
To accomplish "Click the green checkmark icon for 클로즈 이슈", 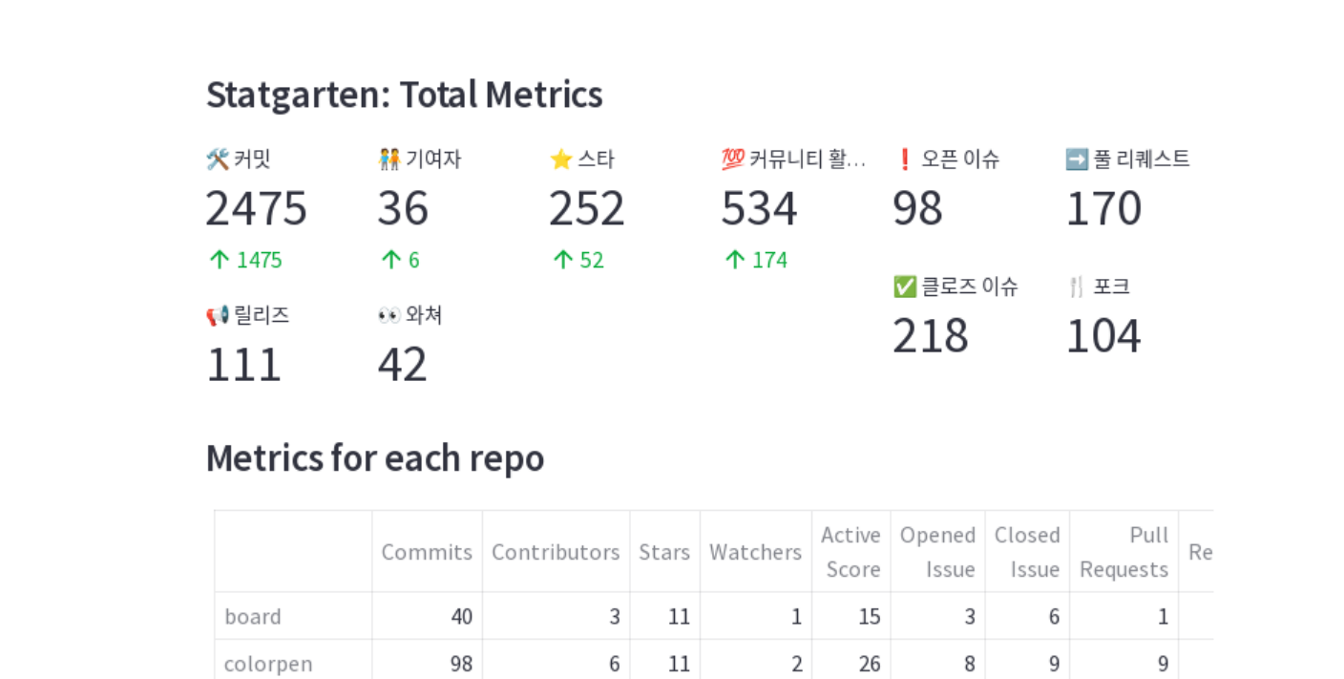I will pos(904,286).
